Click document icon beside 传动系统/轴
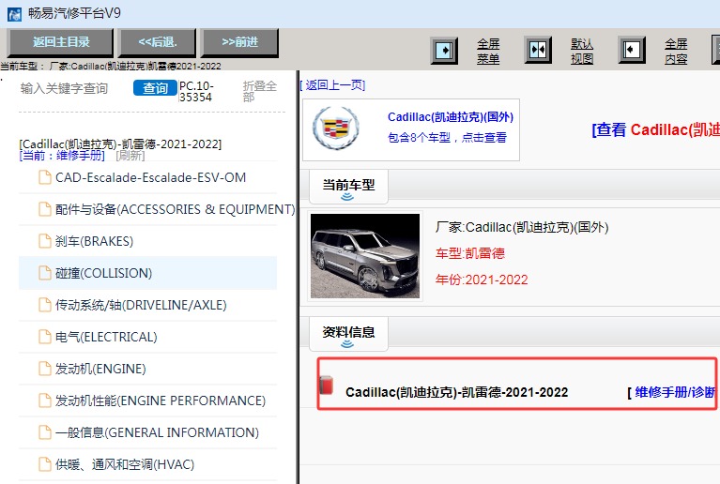720x484 pixels. [44, 305]
